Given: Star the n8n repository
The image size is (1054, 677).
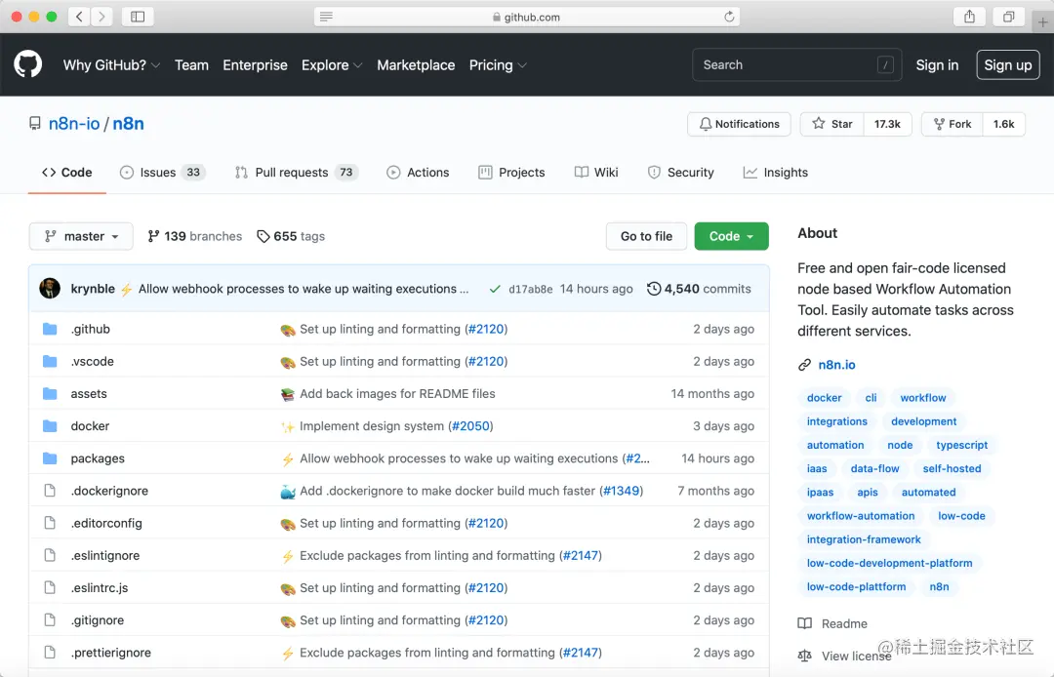Looking at the screenshot, I should [x=832, y=124].
